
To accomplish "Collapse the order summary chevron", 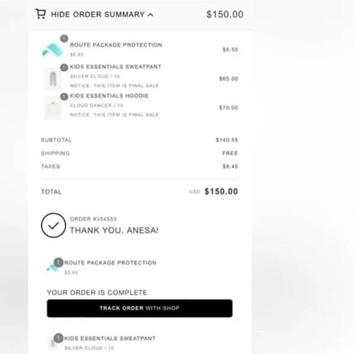I will [x=150, y=15].
